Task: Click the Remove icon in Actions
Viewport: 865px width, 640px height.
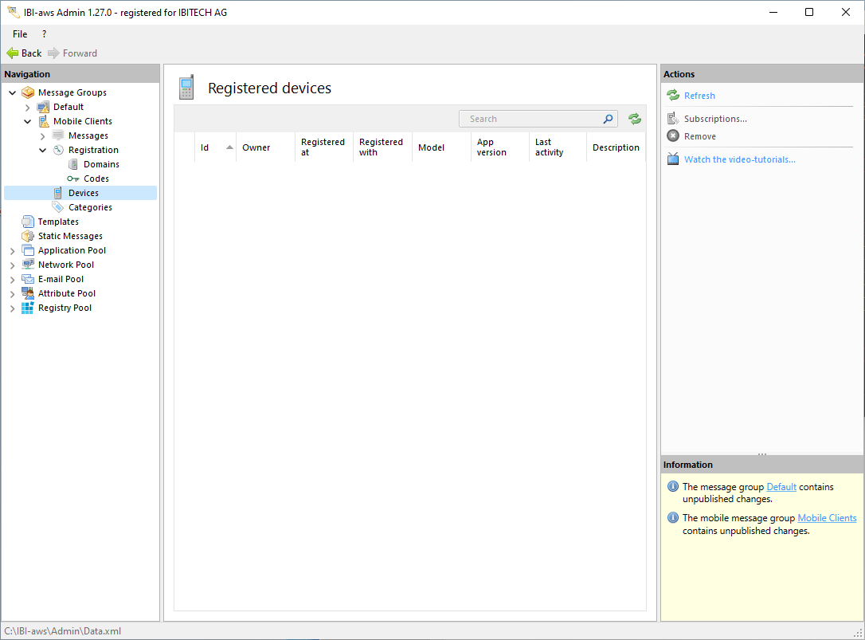Action: tap(673, 136)
